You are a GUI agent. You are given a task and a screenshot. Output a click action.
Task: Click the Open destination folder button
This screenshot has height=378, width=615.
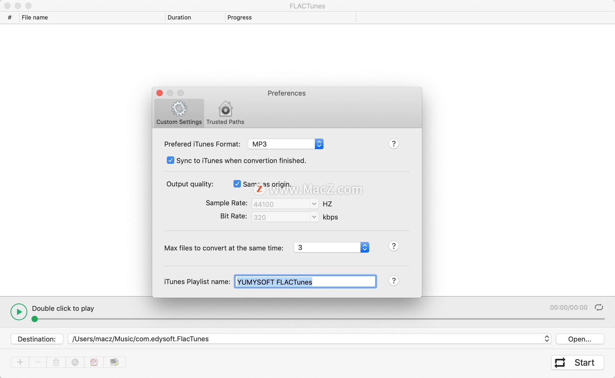(x=580, y=339)
